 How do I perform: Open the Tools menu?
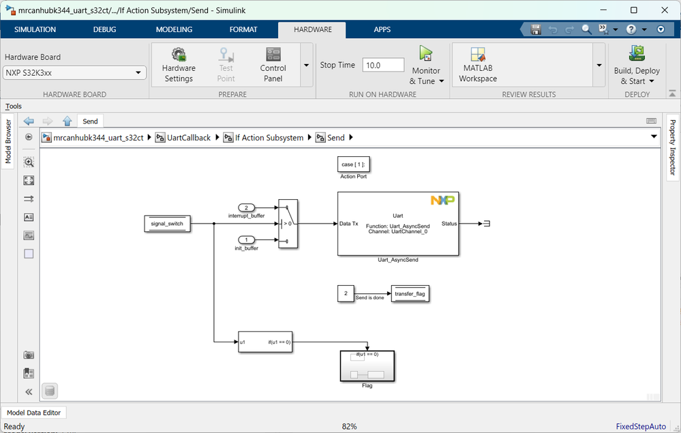click(x=14, y=106)
